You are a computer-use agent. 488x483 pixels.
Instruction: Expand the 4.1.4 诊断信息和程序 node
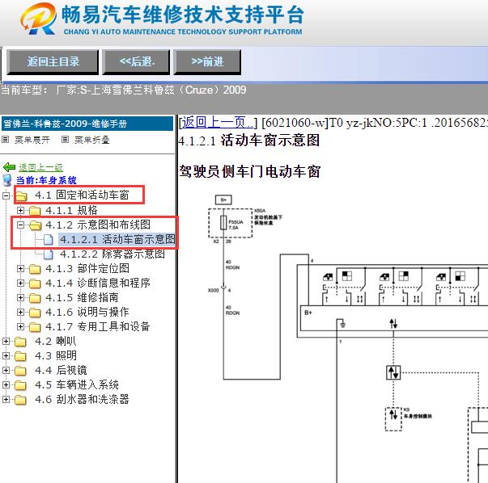coord(20,283)
